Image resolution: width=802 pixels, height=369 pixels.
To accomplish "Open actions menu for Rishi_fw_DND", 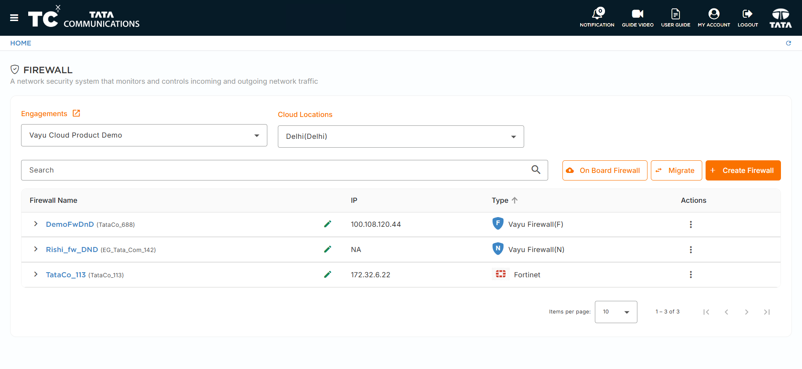I will pos(691,250).
